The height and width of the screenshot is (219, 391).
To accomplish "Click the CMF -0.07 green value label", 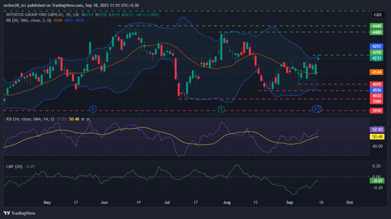I will 377,180.
